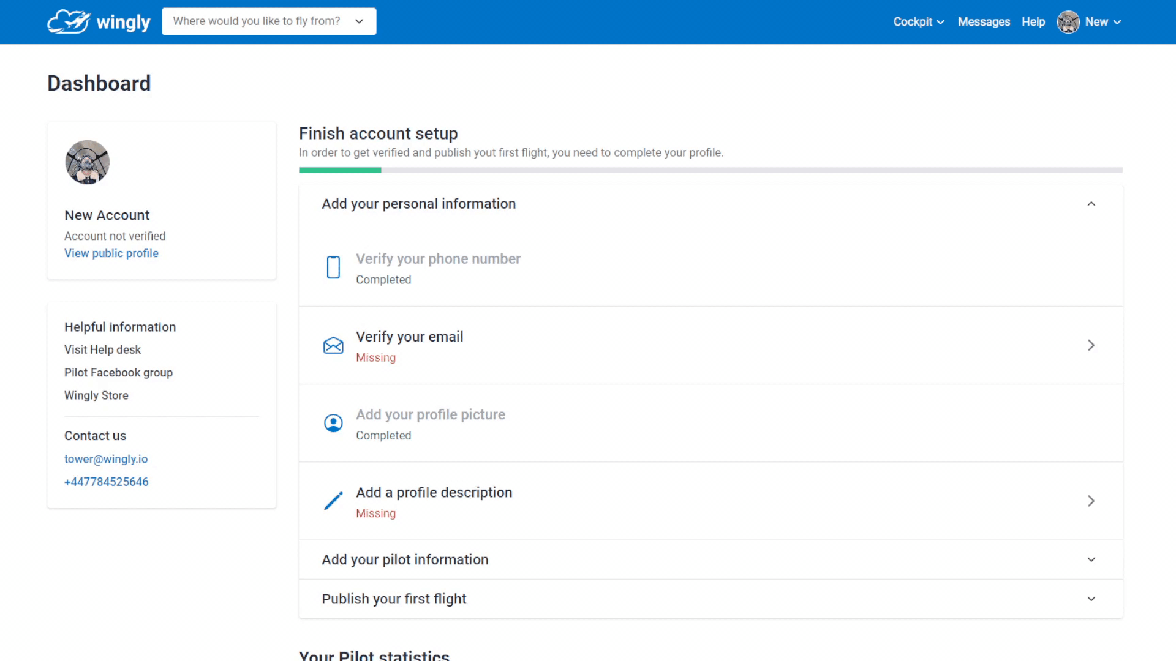Viewport: 1176px width, 661px height.
Task: Toggle the Cockpit dropdown menu
Action: 918,22
